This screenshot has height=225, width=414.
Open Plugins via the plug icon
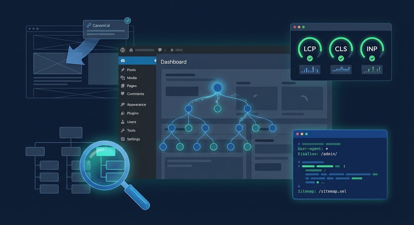123,113
